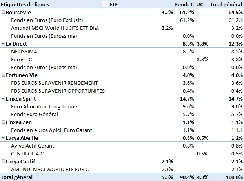This screenshot has height=181, width=244.
Task: Collapse the Ex Direct group
Action: (4, 44)
